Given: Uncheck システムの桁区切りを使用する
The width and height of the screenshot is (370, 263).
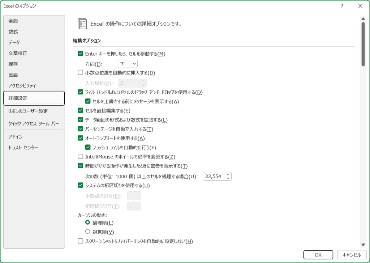Looking at the screenshot, I should coord(80,185).
